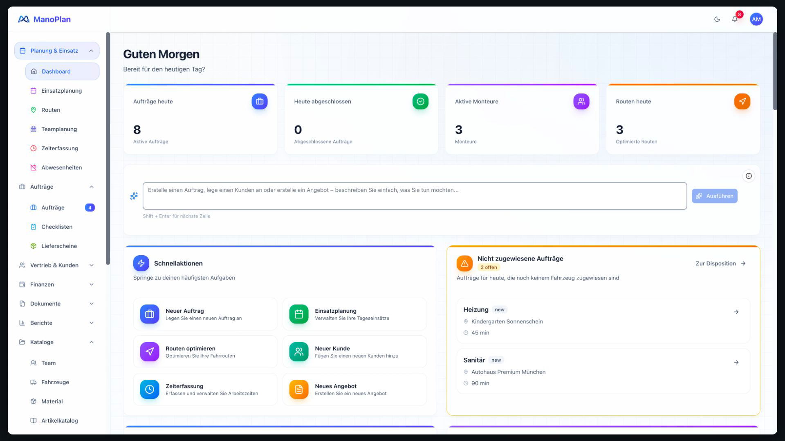Go to Routen in the sidebar
The width and height of the screenshot is (785, 441).
pos(62,110)
